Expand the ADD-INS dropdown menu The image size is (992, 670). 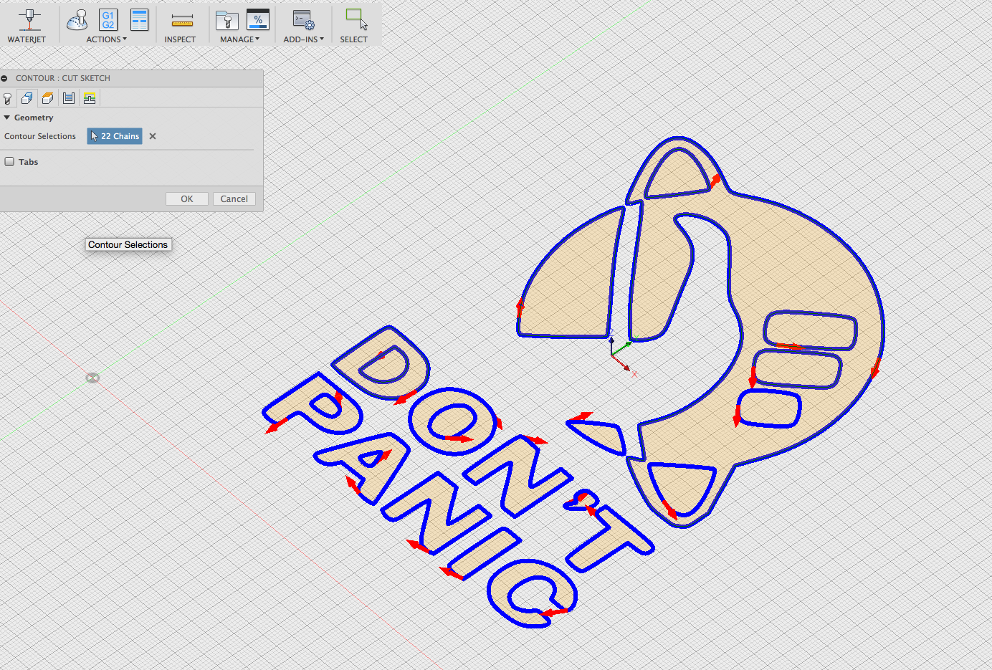[303, 39]
